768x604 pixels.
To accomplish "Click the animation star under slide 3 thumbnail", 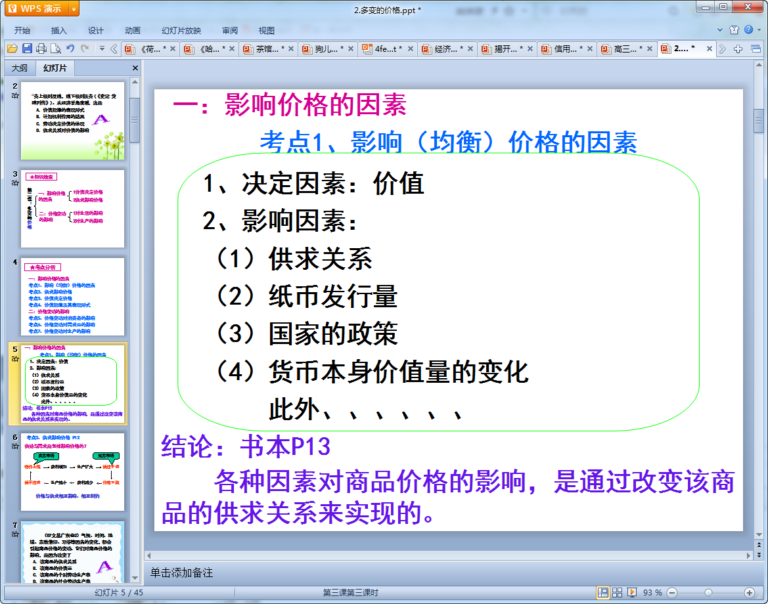I will tap(15, 183).
